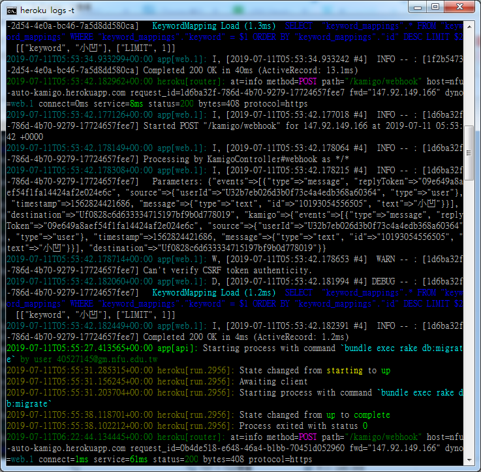Click the 'connect=0ms' value
481x472 pixels.
[63, 104]
